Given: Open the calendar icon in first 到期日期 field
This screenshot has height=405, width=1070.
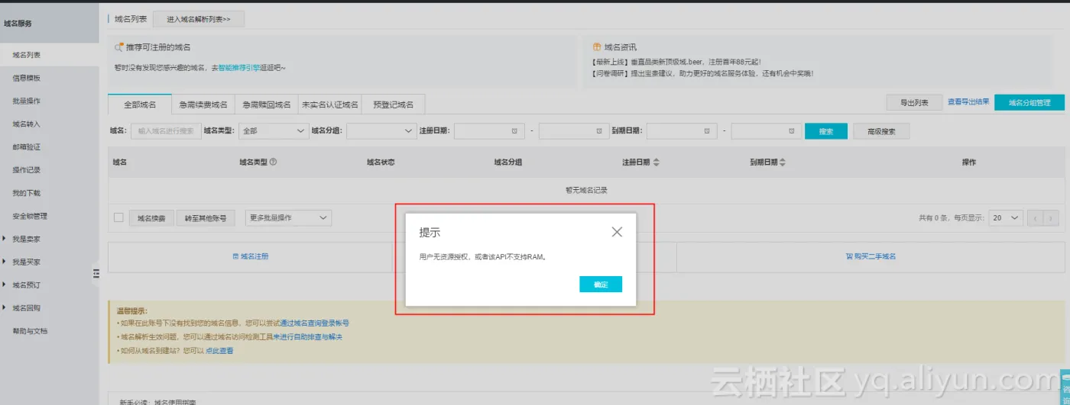Looking at the screenshot, I should (x=708, y=131).
